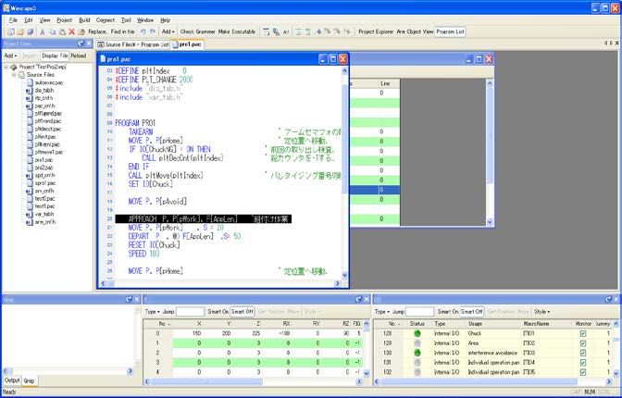622x398 pixels.
Task: Click the gray status lamp for I/O 129
Action: (417, 343)
